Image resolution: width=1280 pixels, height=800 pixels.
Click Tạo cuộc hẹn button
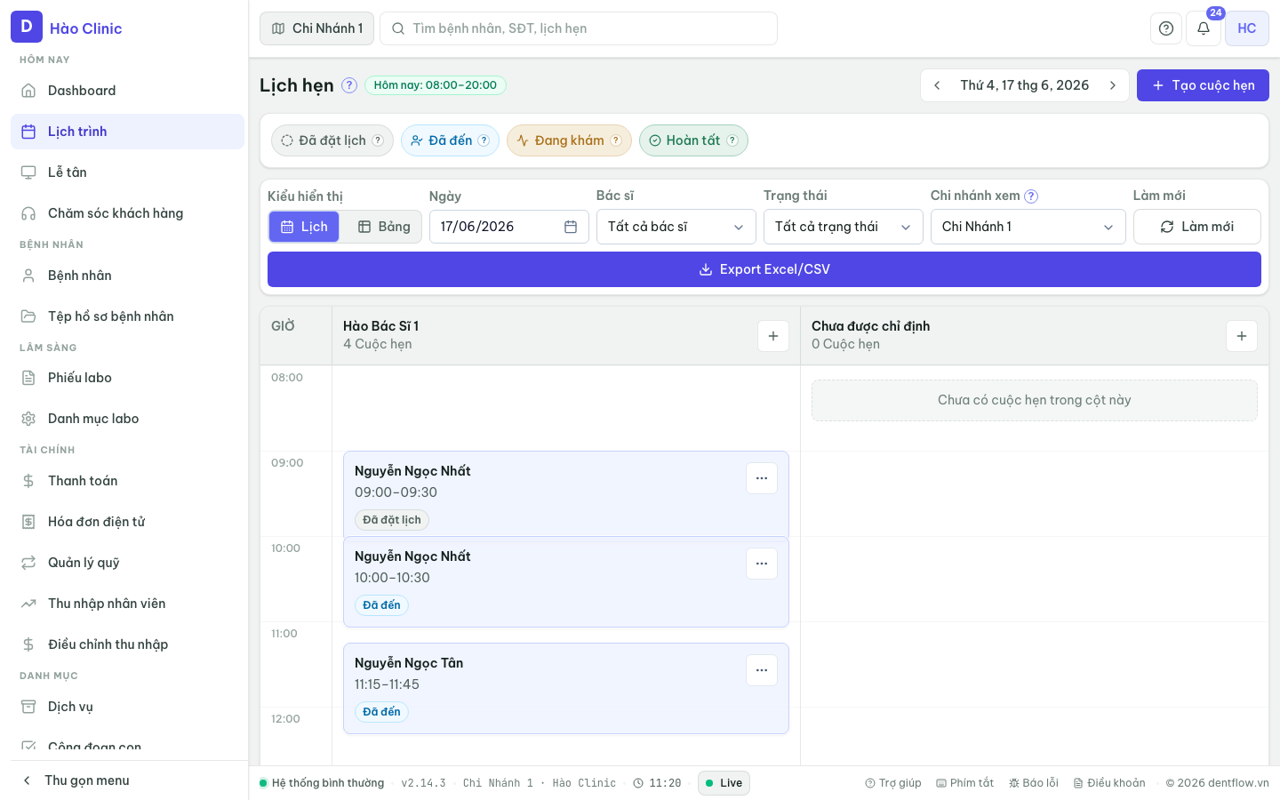tap(1203, 85)
